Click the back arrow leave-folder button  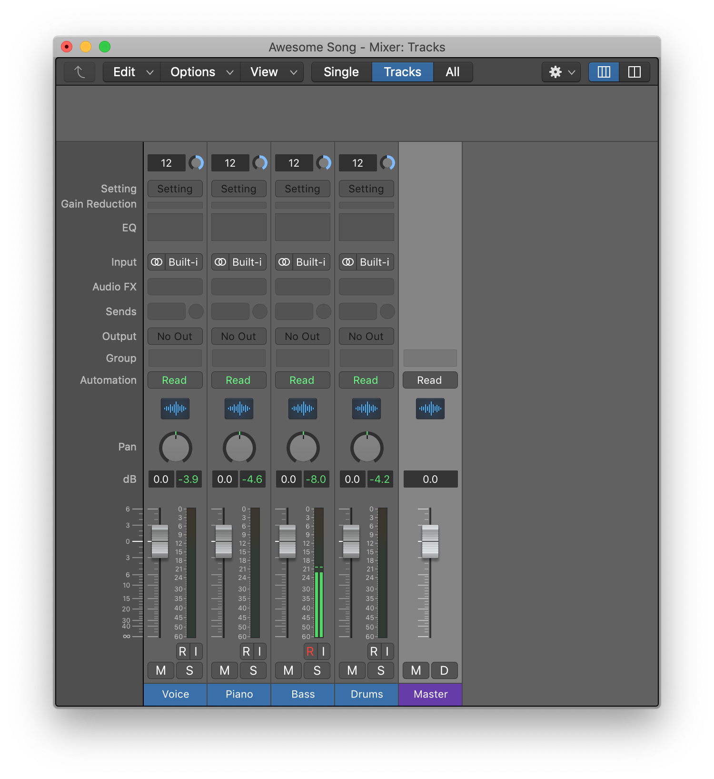pos(79,72)
